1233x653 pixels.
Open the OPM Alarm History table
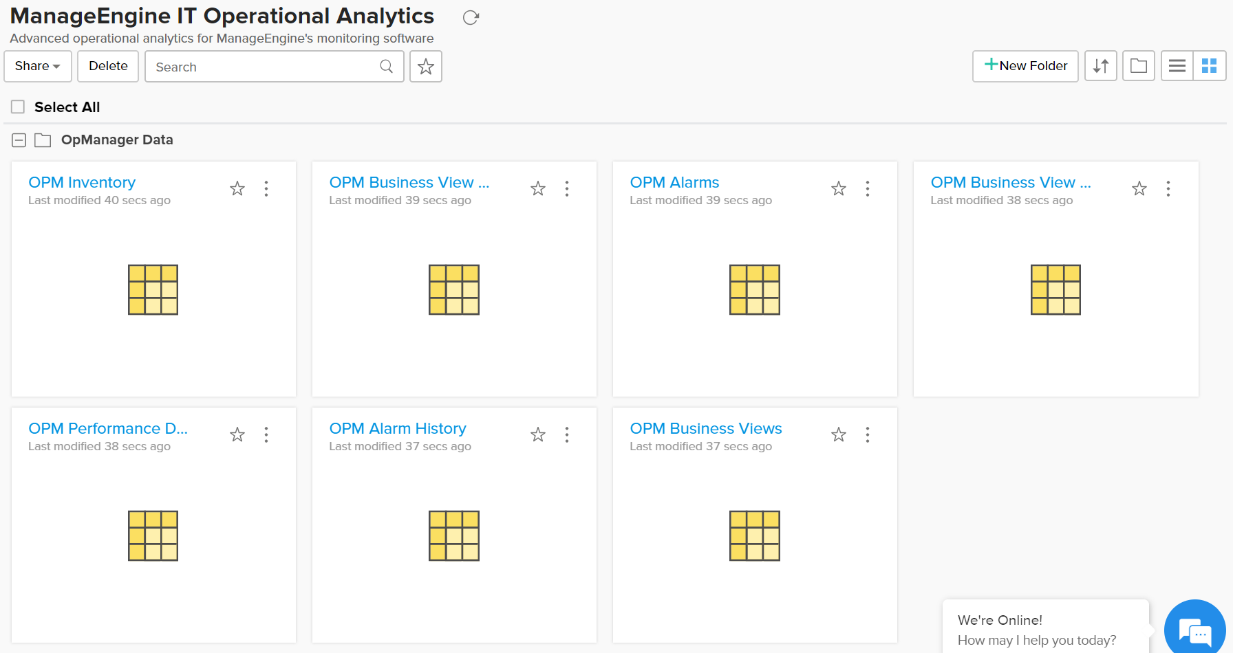[x=398, y=428]
